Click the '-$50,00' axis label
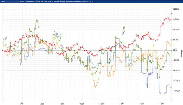The width and height of the screenshot is (183, 105). (176, 60)
